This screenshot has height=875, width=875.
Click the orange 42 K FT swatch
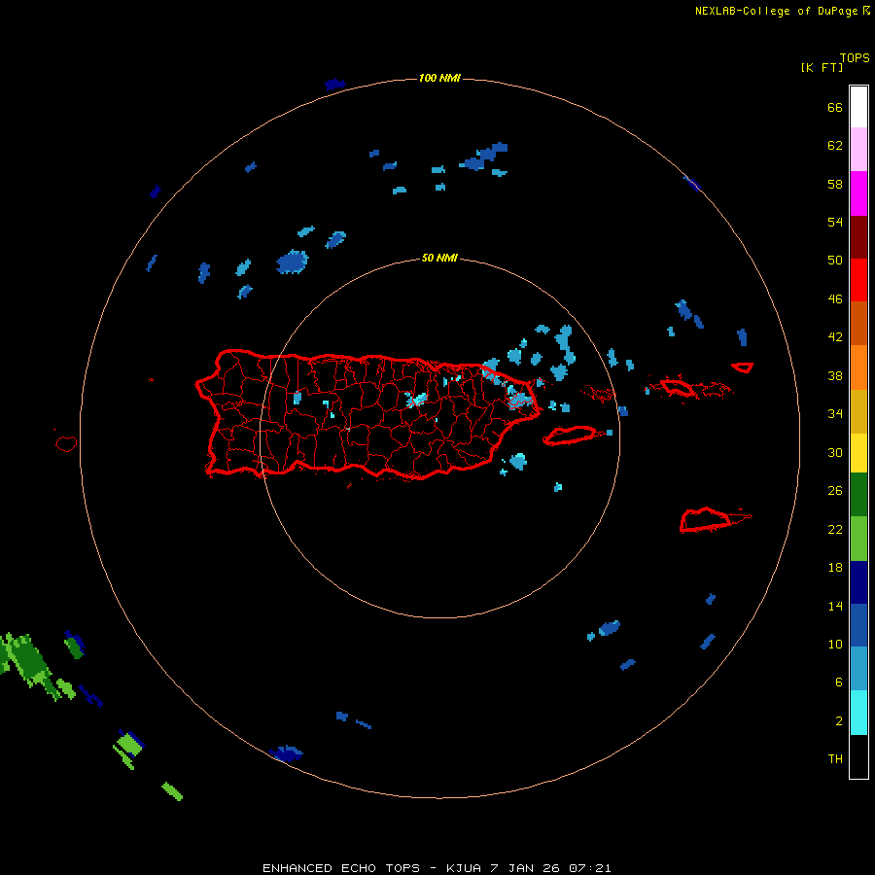pos(858,367)
